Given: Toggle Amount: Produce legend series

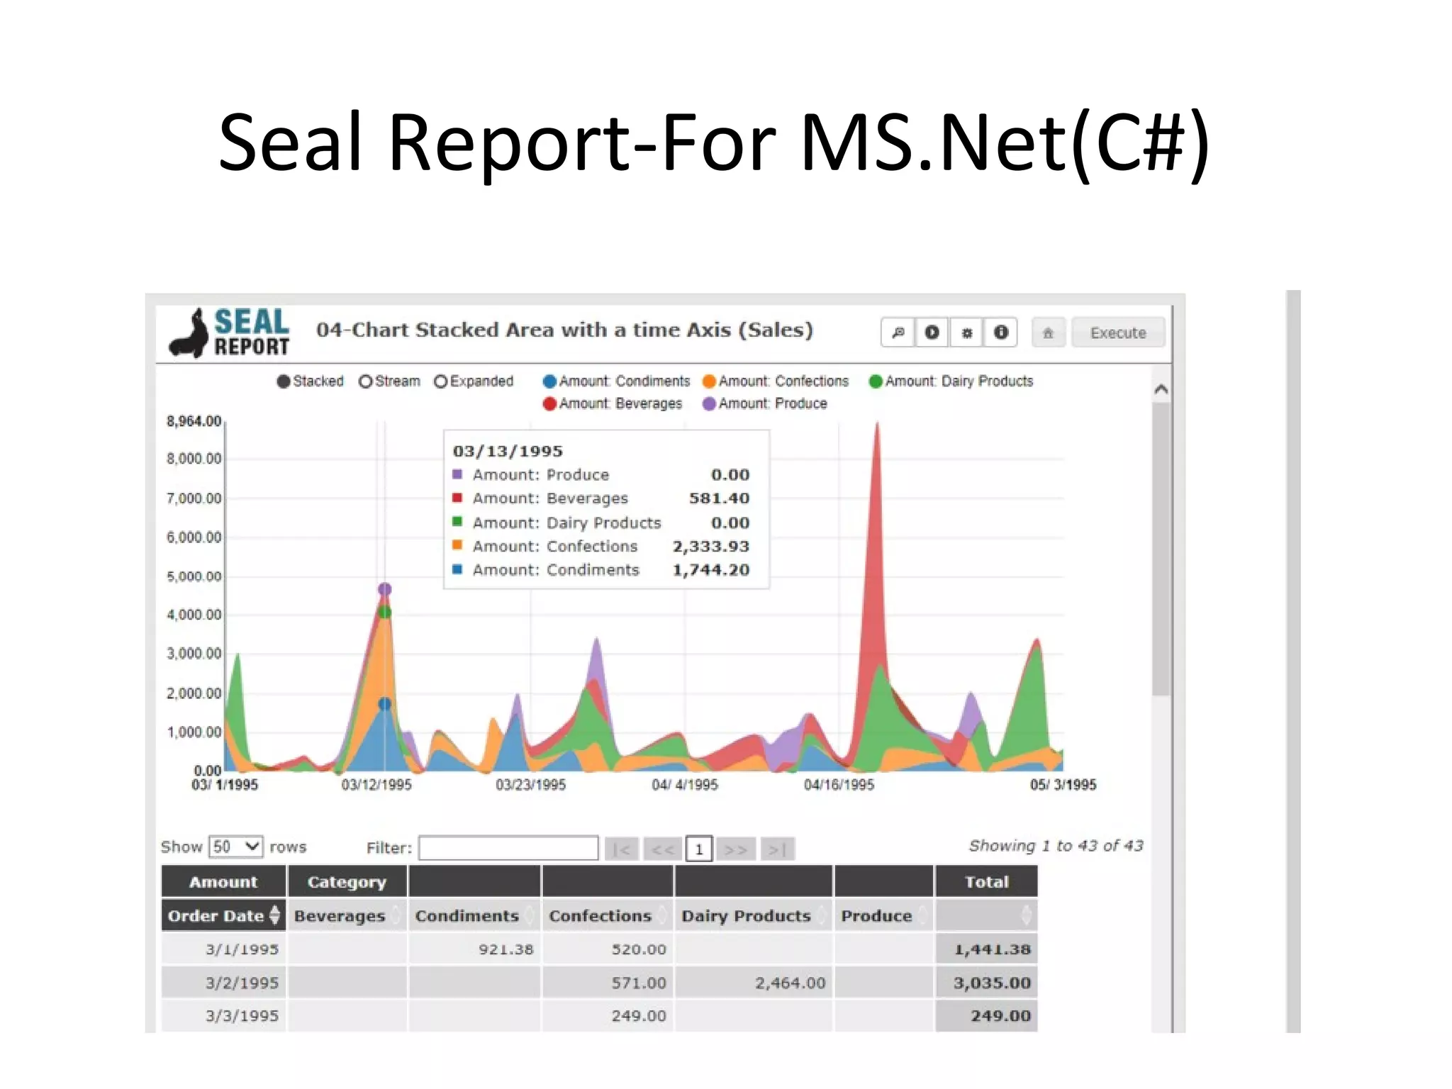Looking at the screenshot, I should [x=764, y=403].
